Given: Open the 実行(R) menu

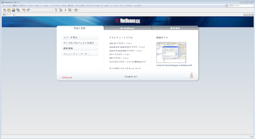Looking at the screenshot, I should pyautogui.click(x=71, y=5).
